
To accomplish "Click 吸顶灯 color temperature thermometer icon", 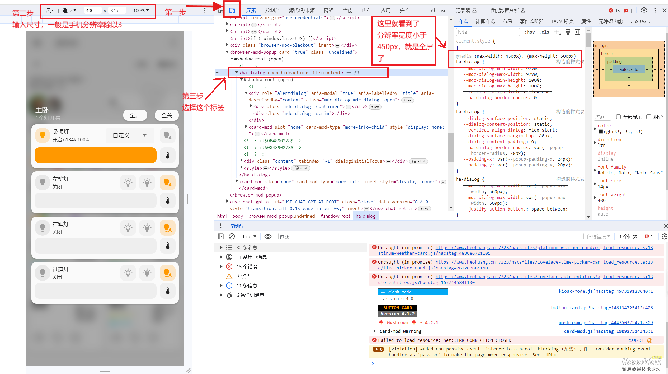I will coord(167,155).
